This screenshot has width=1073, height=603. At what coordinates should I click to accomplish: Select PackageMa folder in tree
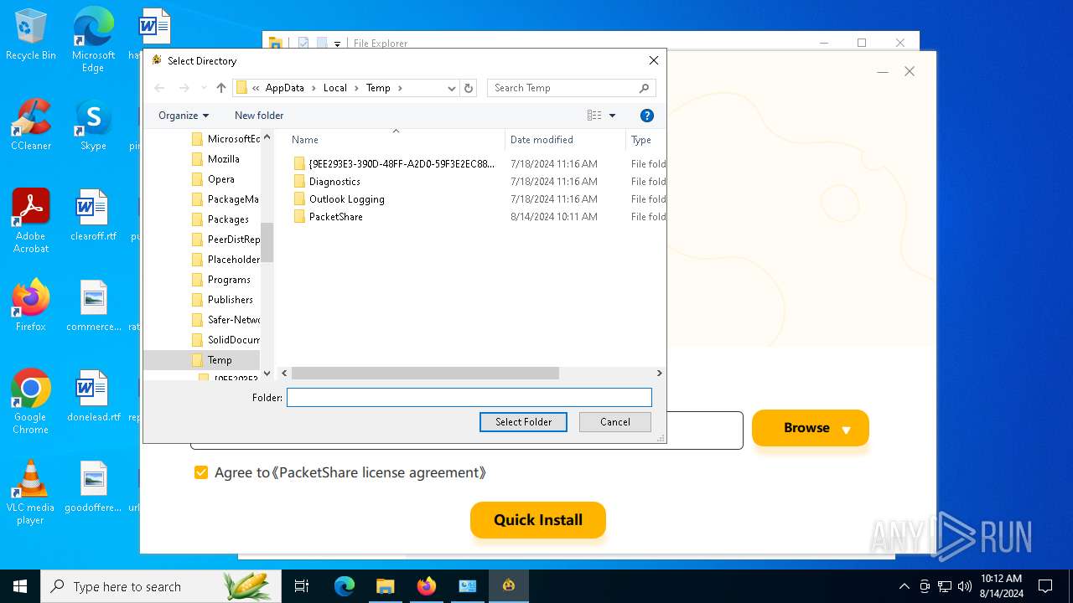[232, 199]
